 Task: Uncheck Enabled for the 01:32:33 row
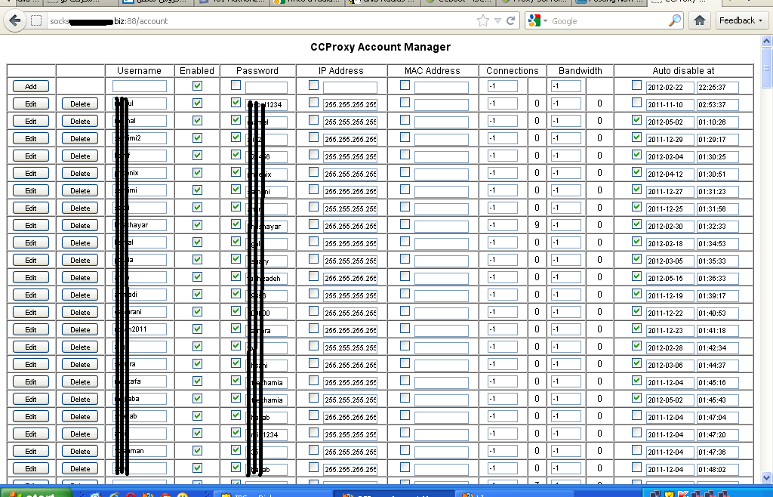coord(197,225)
